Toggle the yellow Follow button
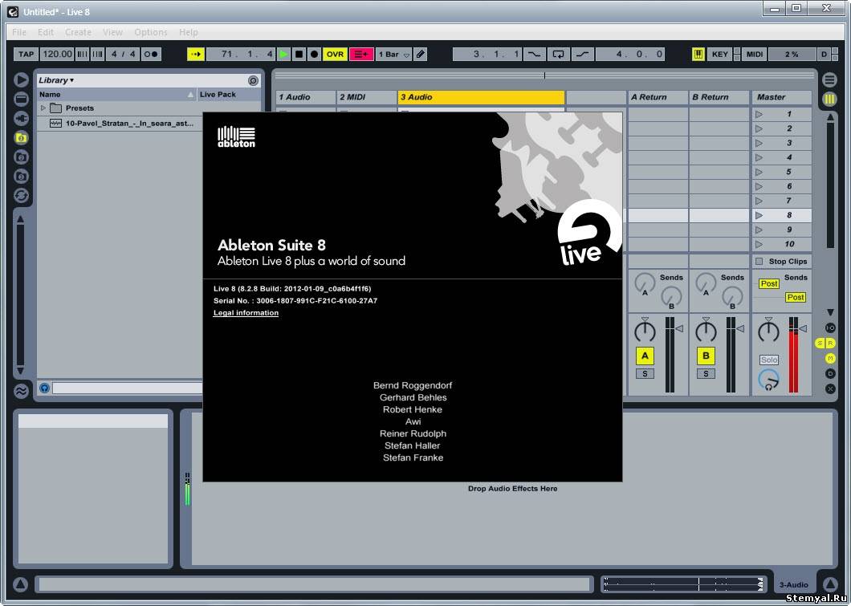 (x=196, y=55)
